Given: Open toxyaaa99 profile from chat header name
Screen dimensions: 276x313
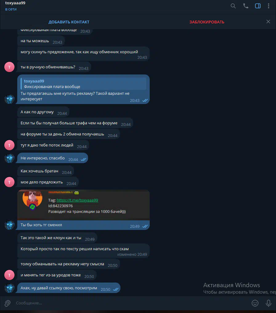Looking at the screenshot, I should [x=15, y=3].
